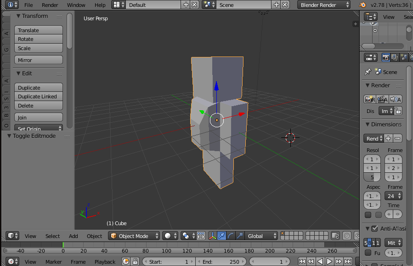
Task: Click the Render audio speaker icon
Action: (x=395, y=99)
